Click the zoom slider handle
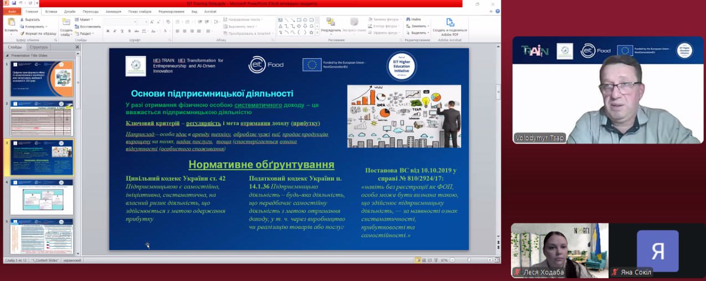 tap(469, 260)
